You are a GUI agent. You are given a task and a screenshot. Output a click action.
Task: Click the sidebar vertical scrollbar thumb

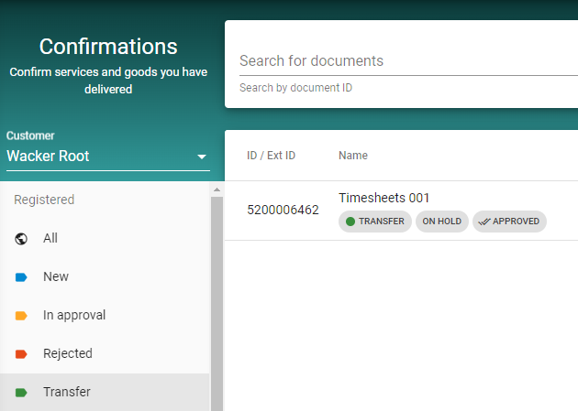click(217, 302)
